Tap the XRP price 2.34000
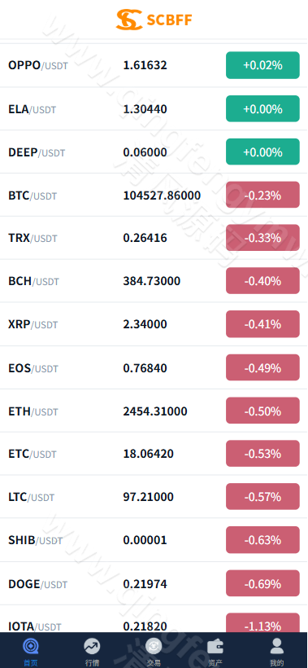 pyautogui.click(x=145, y=324)
